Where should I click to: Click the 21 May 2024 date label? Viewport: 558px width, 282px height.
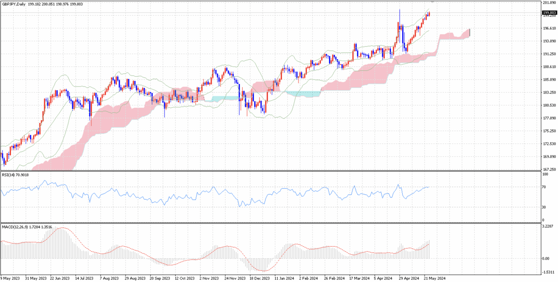click(434, 279)
